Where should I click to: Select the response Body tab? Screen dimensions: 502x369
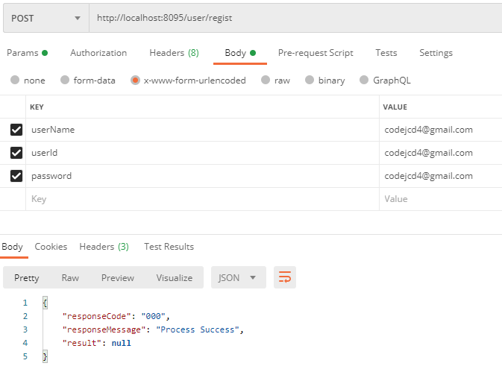click(13, 247)
